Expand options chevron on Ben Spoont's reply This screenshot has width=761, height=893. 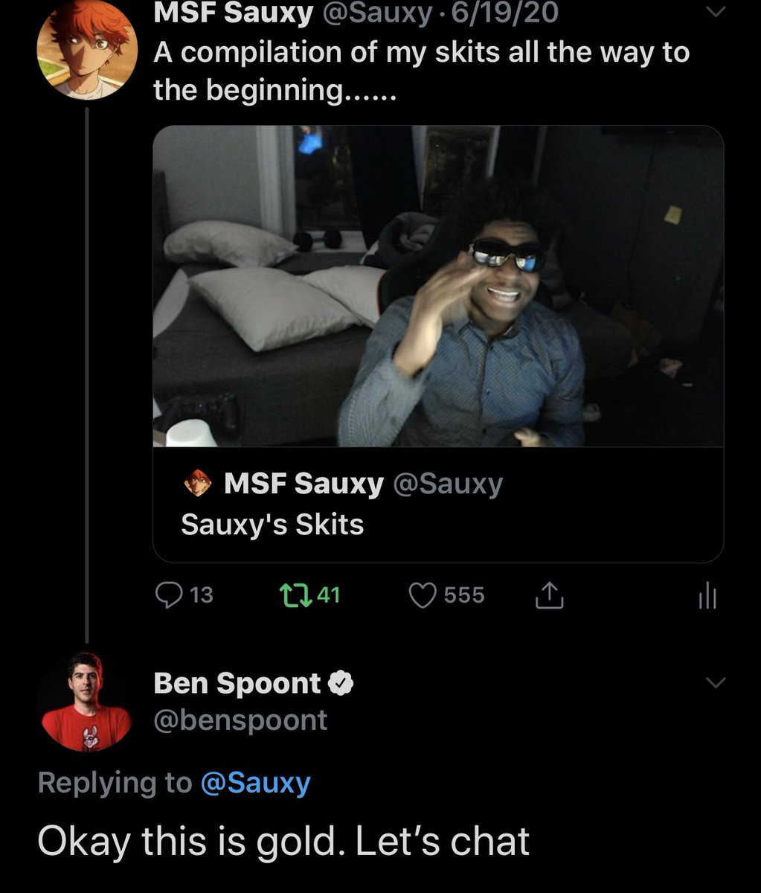coord(715,682)
